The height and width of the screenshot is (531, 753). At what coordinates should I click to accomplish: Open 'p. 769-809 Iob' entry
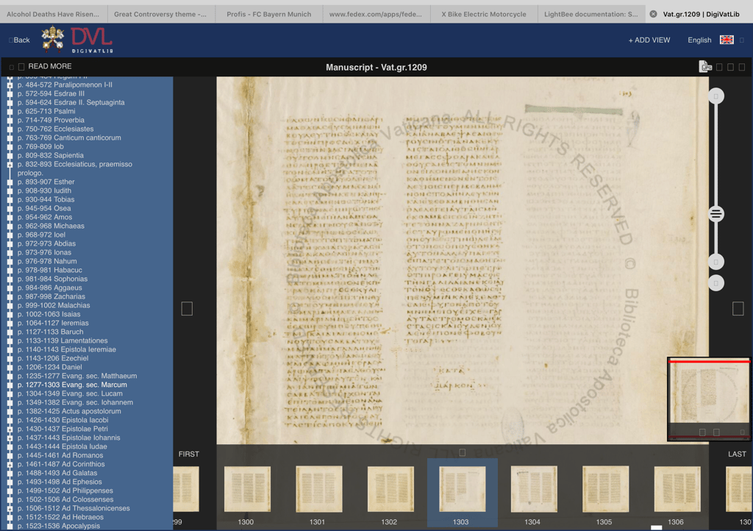(40, 146)
